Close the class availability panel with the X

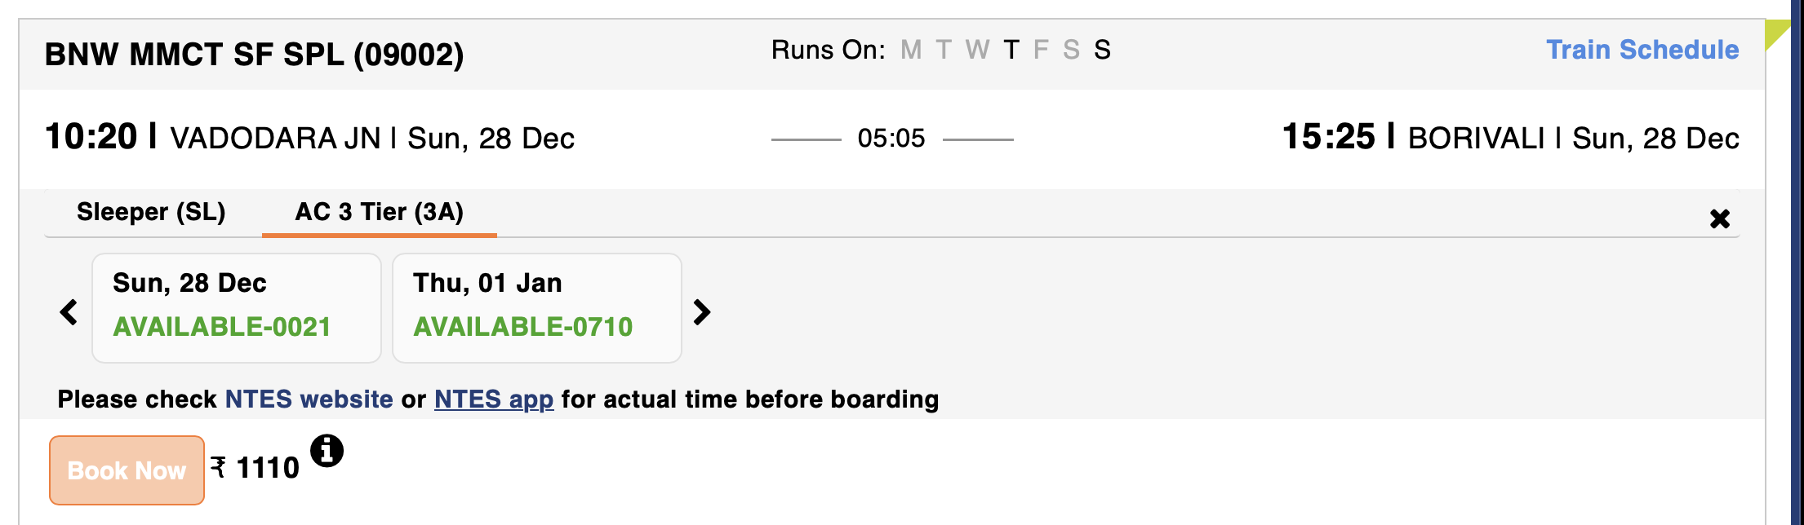point(1719,218)
